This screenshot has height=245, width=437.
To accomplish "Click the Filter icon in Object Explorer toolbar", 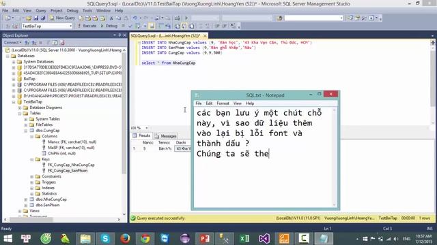I will tap(48, 42).
